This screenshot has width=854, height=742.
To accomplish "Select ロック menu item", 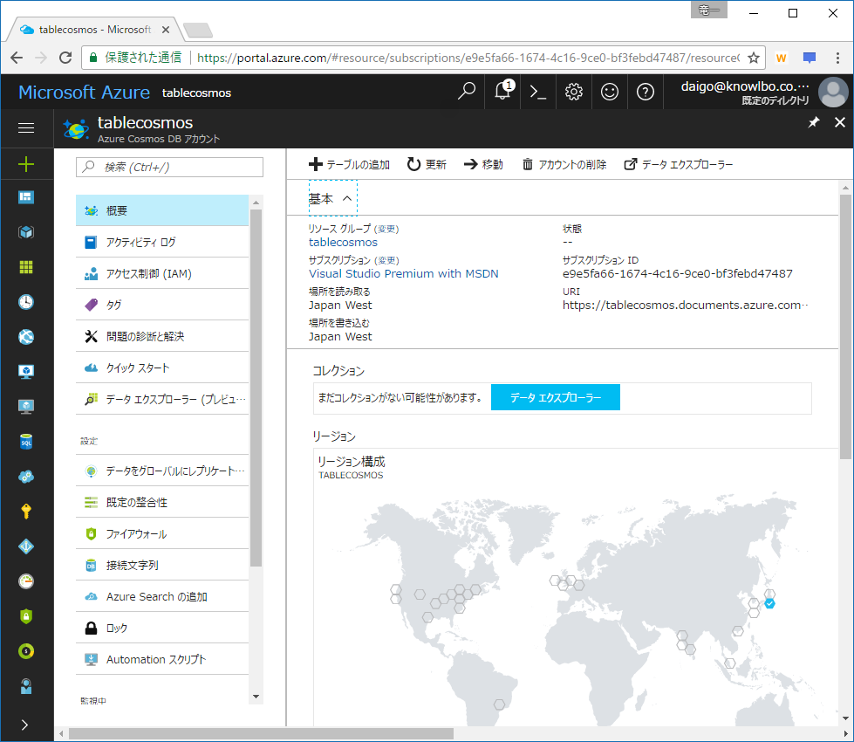I will 162,628.
